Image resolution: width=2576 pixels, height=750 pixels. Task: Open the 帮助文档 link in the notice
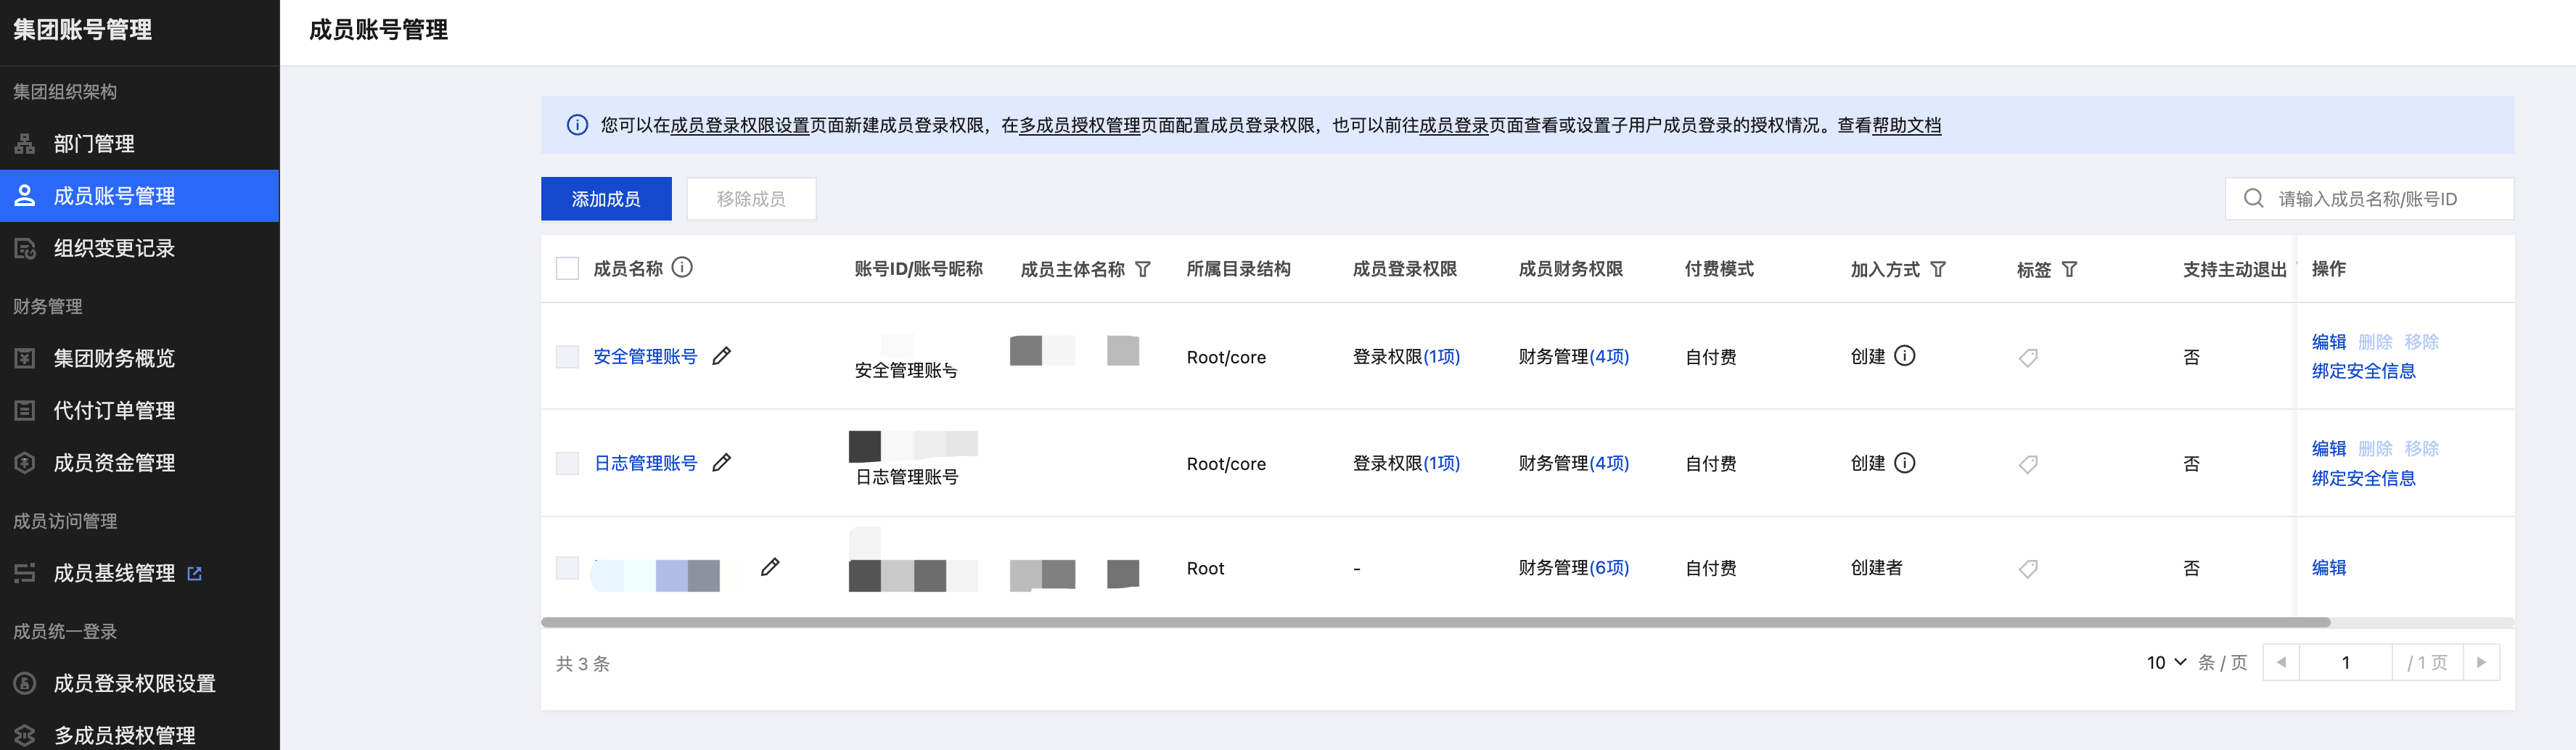[x=1906, y=125]
